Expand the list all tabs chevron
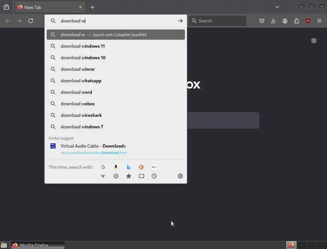Viewport: 327px width, 249px height. [x=277, y=7]
